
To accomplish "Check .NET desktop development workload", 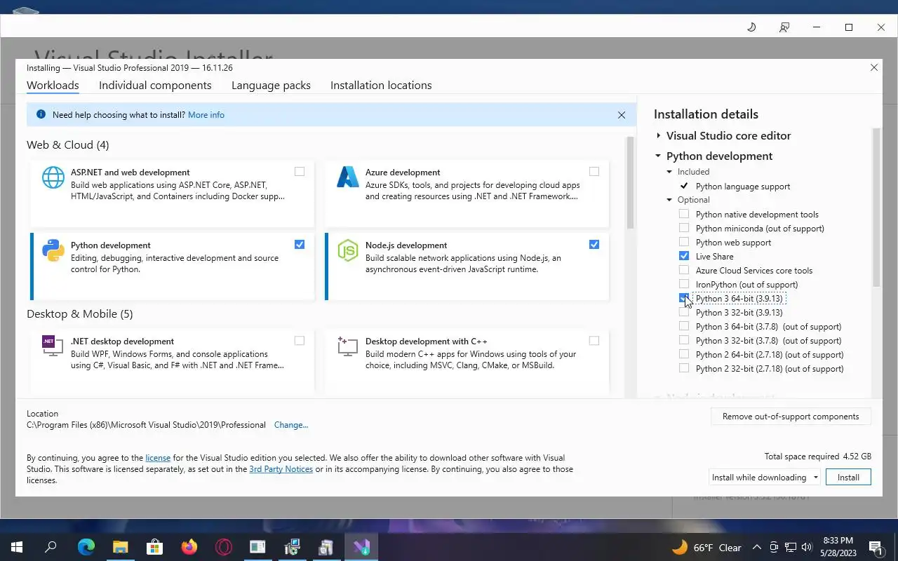I will [300, 341].
